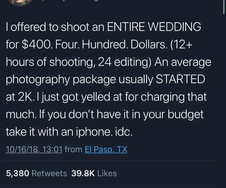The width and height of the screenshot is (226, 188).
Task: Click the word Likes label
Action: [x=107, y=173]
